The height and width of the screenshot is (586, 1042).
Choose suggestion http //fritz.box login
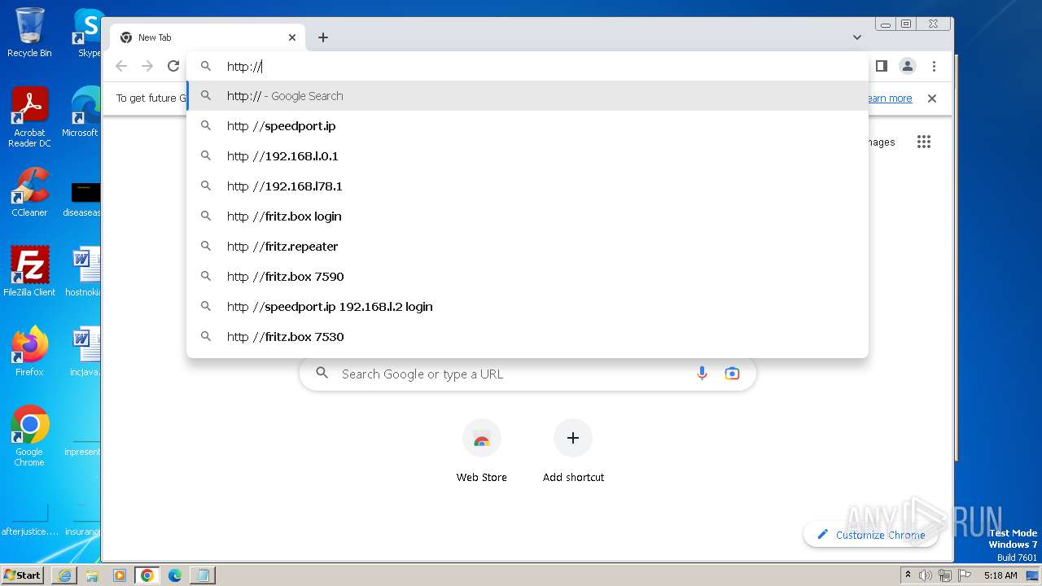tap(528, 216)
